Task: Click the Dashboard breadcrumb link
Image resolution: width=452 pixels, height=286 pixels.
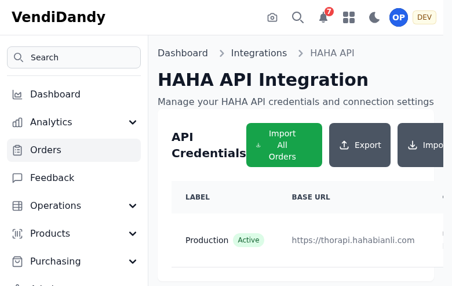Action: pyautogui.click(x=183, y=53)
